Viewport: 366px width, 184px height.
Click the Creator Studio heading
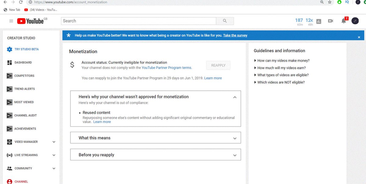(x=21, y=38)
